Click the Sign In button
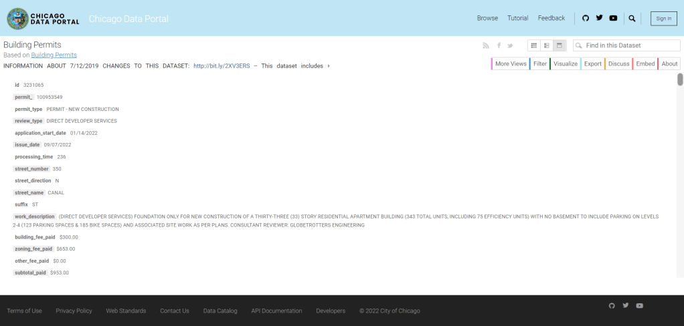The height and width of the screenshot is (326, 684). pyautogui.click(x=663, y=19)
